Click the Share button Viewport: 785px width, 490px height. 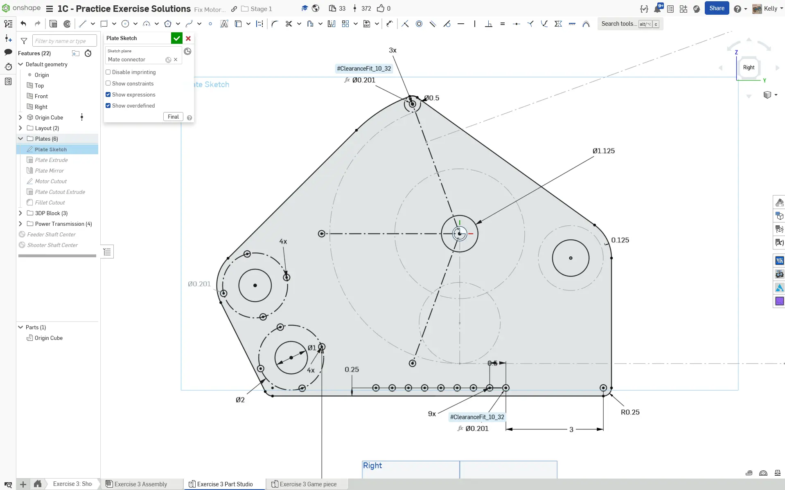click(x=716, y=8)
